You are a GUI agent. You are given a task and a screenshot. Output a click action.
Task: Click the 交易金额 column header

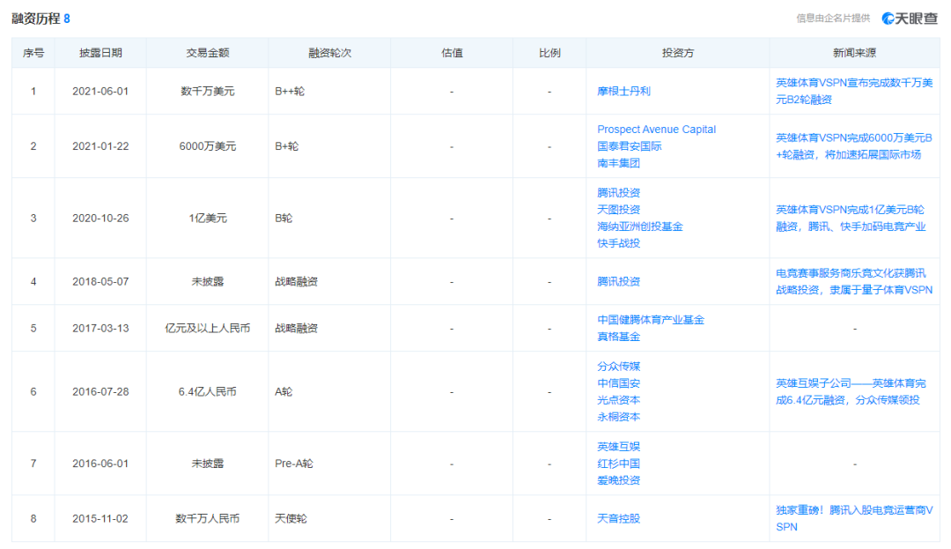(208, 53)
